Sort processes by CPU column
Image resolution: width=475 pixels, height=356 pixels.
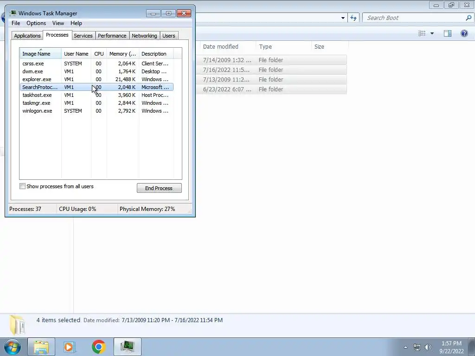click(x=99, y=54)
